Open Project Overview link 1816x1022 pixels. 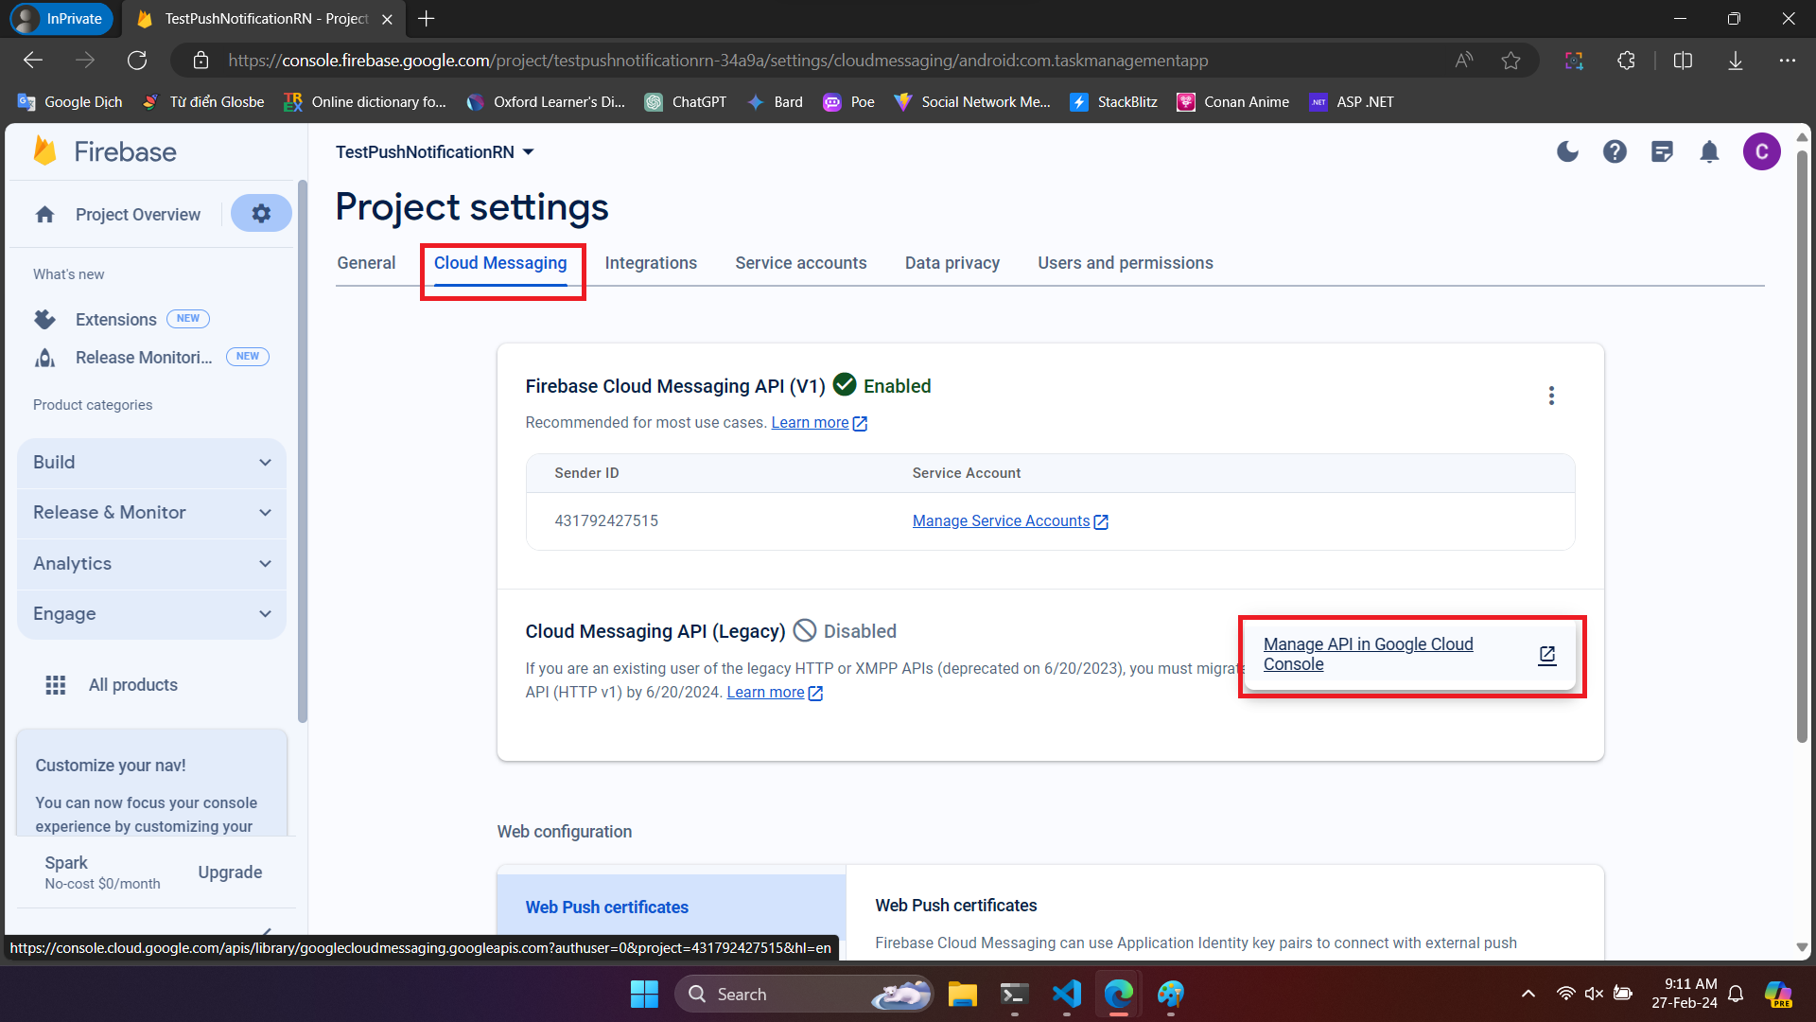click(138, 215)
